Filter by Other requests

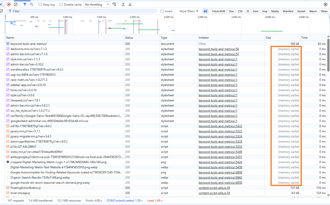coord(324,11)
